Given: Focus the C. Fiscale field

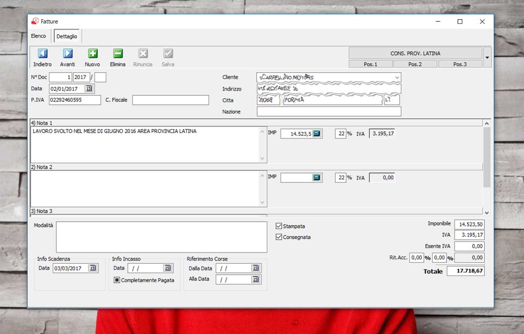Looking at the screenshot, I should 171,100.
